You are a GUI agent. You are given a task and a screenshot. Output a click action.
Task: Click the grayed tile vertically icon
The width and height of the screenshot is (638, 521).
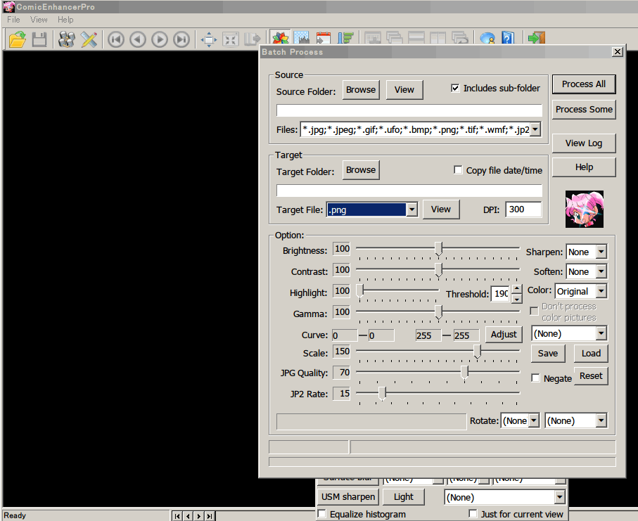pyautogui.click(x=438, y=37)
